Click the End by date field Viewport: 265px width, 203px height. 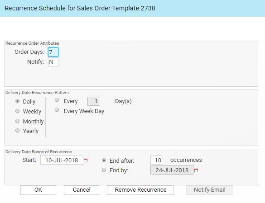172,170
